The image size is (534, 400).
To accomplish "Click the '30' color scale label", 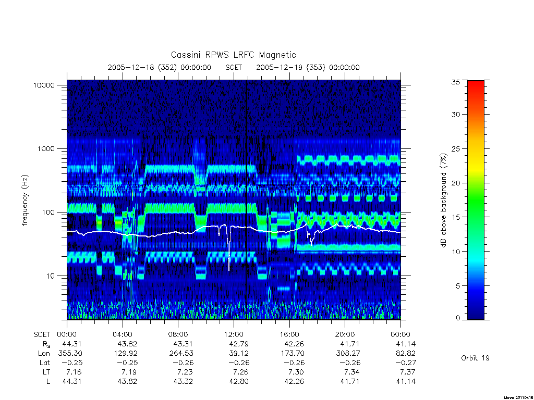I will (455, 115).
